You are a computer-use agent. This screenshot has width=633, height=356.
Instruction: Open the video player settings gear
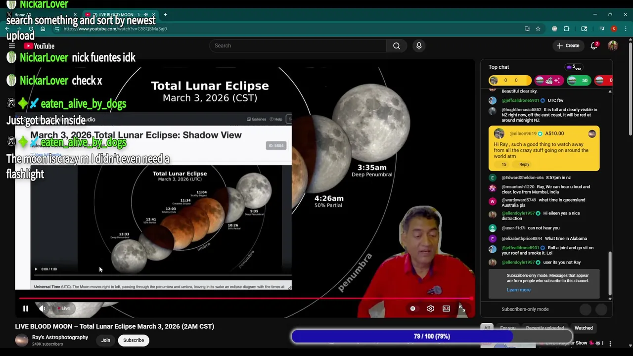(x=430, y=309)
